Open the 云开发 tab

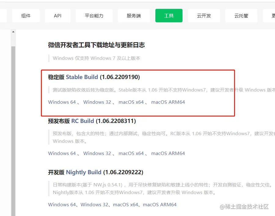[x=204, y=16]
